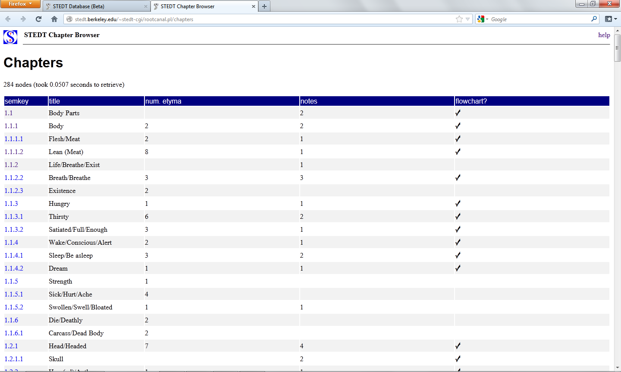Click the browser Back arrow
Image resolution: width=621 pixels, height=372 pixels.
click(8, 19)
